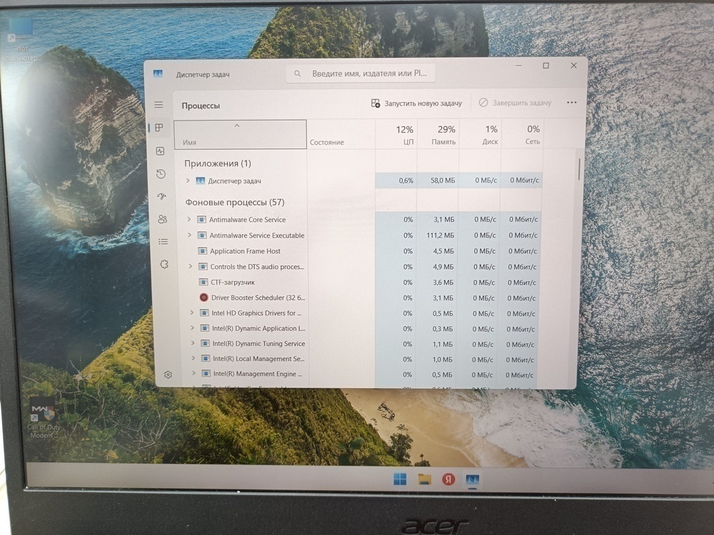This screenshot has height=535, width=714.
Task: Expand the Antimalware Service Executable process
Action: [189, 235]
